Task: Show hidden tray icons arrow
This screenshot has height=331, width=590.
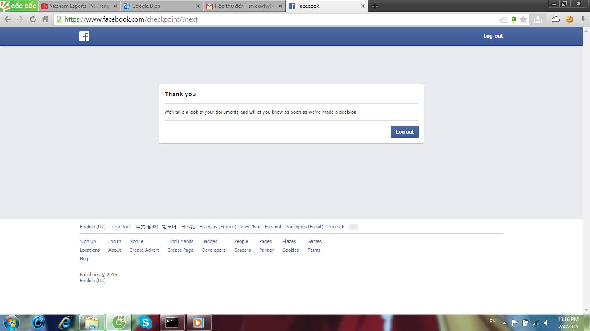Action: pos(504,322)
